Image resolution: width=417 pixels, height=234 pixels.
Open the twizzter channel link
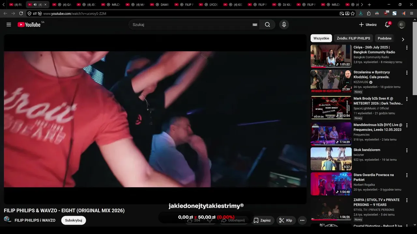click(x=359, y=155)
